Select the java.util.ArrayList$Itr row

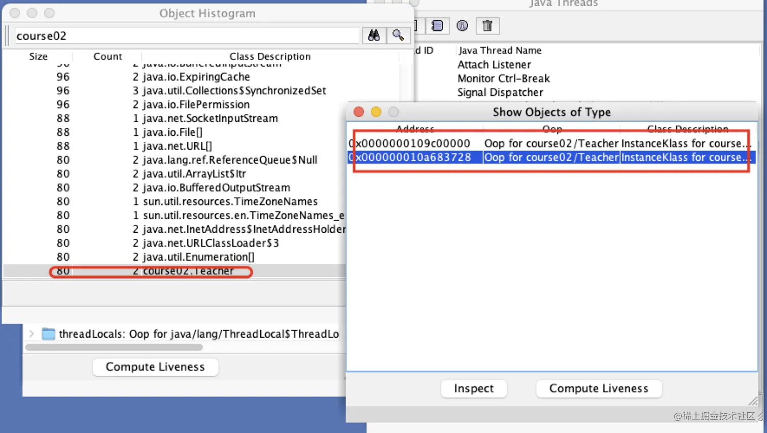(x=175, y=174)
